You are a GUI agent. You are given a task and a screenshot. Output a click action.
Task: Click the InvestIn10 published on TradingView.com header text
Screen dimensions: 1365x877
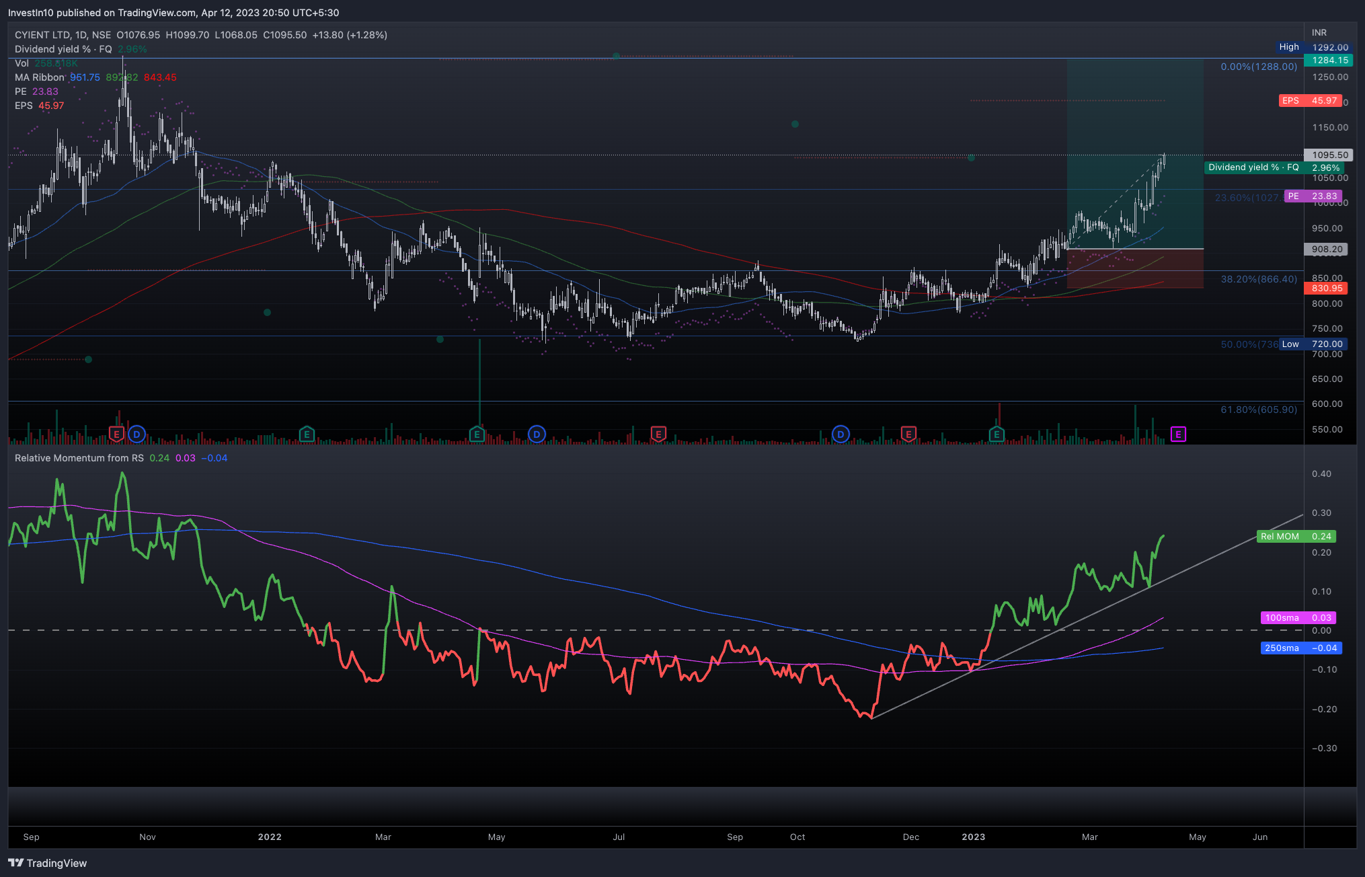pyautogui.click(x=173, y=13)
